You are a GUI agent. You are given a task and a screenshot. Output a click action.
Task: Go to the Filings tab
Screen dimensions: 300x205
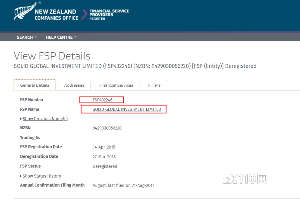(x=154, y=85)
